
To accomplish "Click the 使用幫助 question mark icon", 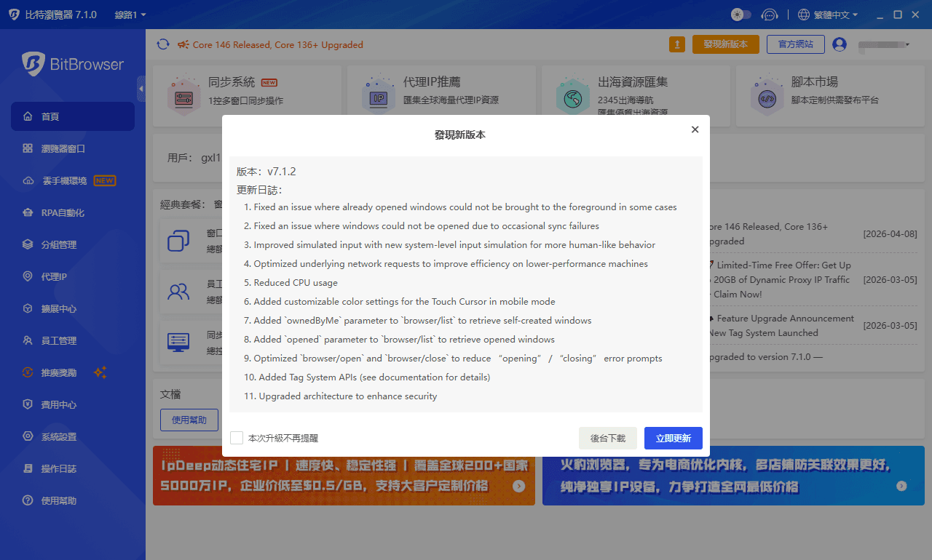I will [x=28, y=500].
